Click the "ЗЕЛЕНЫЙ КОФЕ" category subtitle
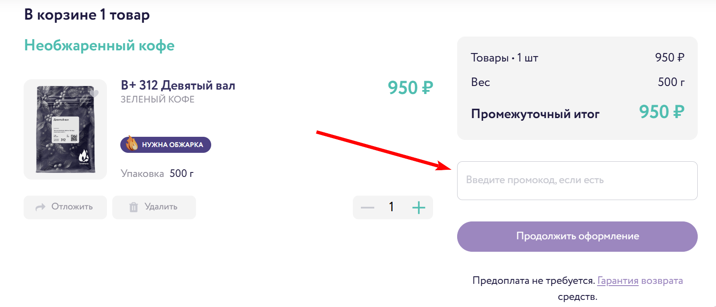Screen dimensions: 716x307 pos(157,99)
